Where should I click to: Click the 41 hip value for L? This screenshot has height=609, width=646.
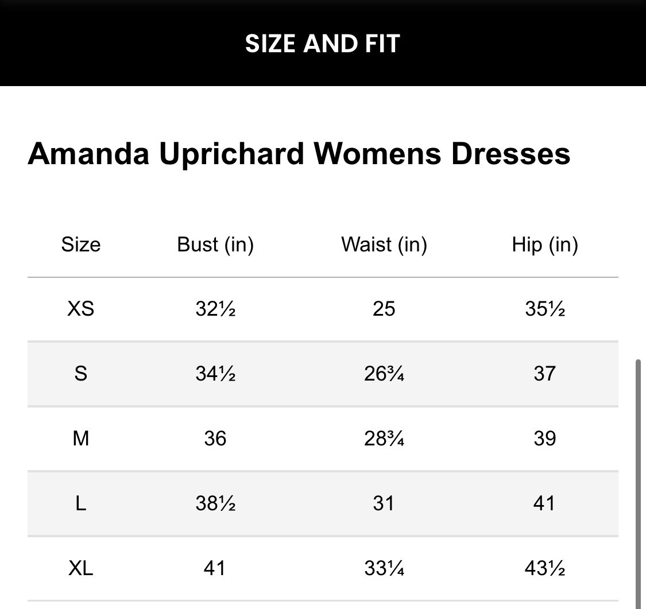(544, 503)
